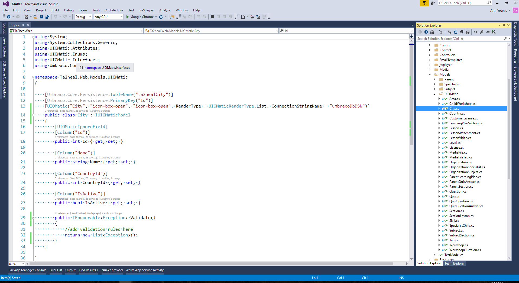Screen dimensions: 519x283
Task: Select Organization.cs in Solution Explorer
Action: 460,162
